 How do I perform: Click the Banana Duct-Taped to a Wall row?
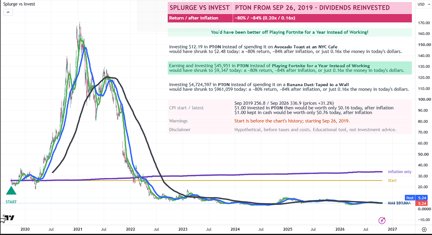pyautogui.click(x=289, y=87)
